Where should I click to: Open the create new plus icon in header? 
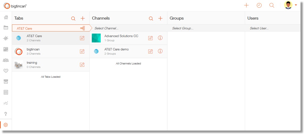[246, 5]
